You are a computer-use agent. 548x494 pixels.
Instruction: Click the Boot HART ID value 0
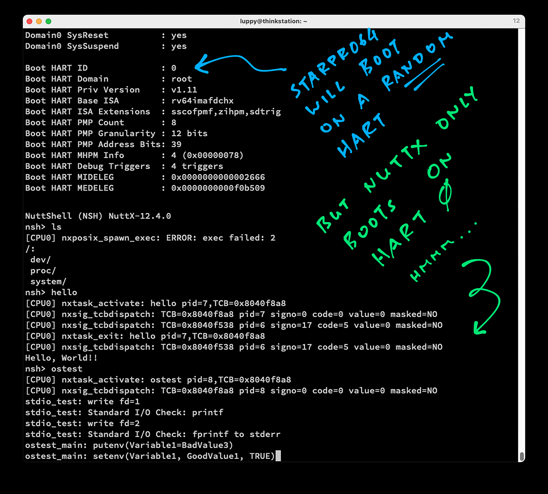pos(174,68)
